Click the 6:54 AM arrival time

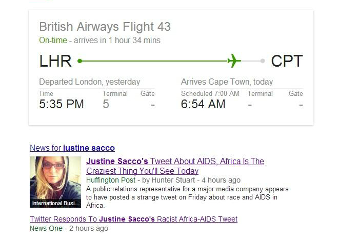coord(203,104)
